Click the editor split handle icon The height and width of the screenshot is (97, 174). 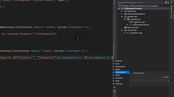(x=114, y=1)
